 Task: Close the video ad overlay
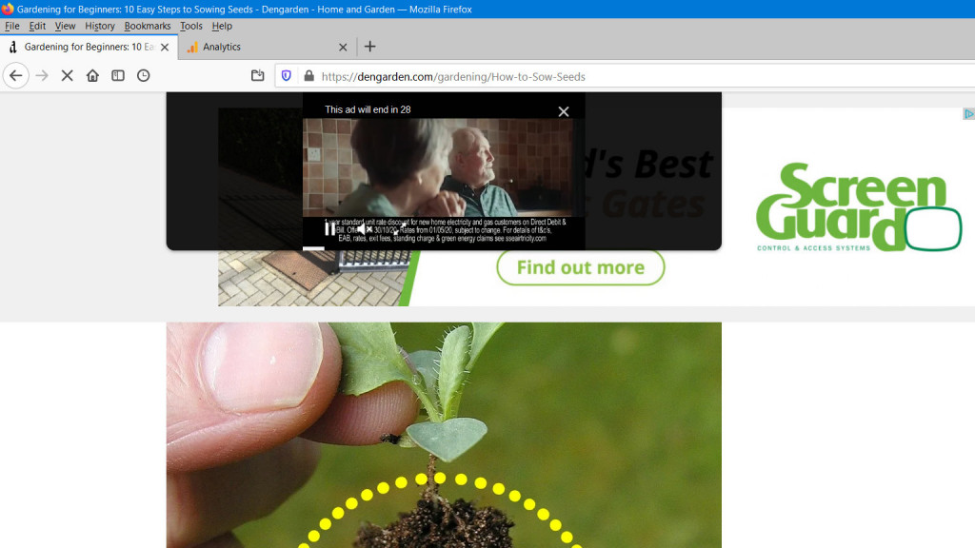click(564, 111)
